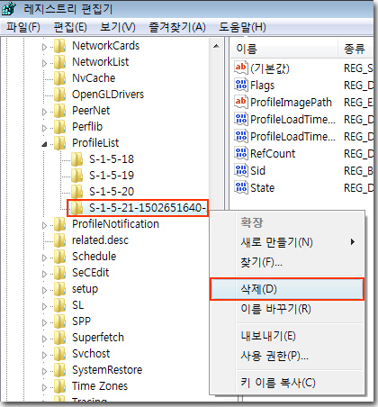The image size is (378, 407).
Task: Click the State value icon
Action: pos(241,188)
